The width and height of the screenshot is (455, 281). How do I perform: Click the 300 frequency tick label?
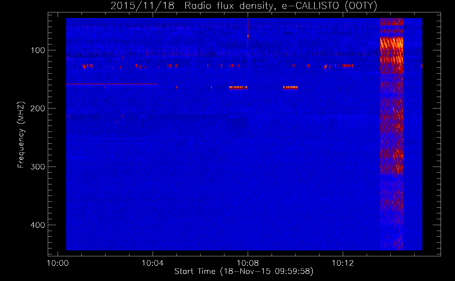(38, 167)
